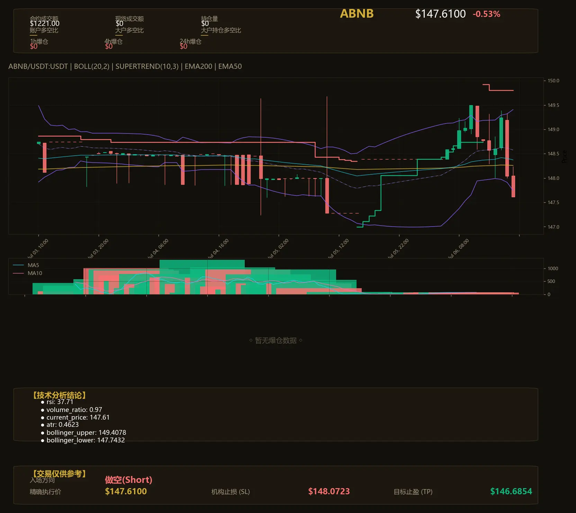This screenshot has width=576, height=513.
Task: Click the 149.5 price axis label
Action: pos(553,105)
